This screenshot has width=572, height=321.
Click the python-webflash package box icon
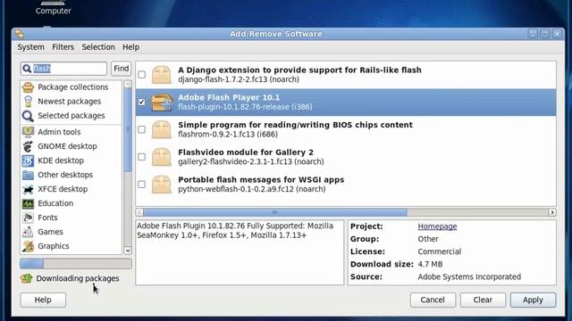click(161, 185)
